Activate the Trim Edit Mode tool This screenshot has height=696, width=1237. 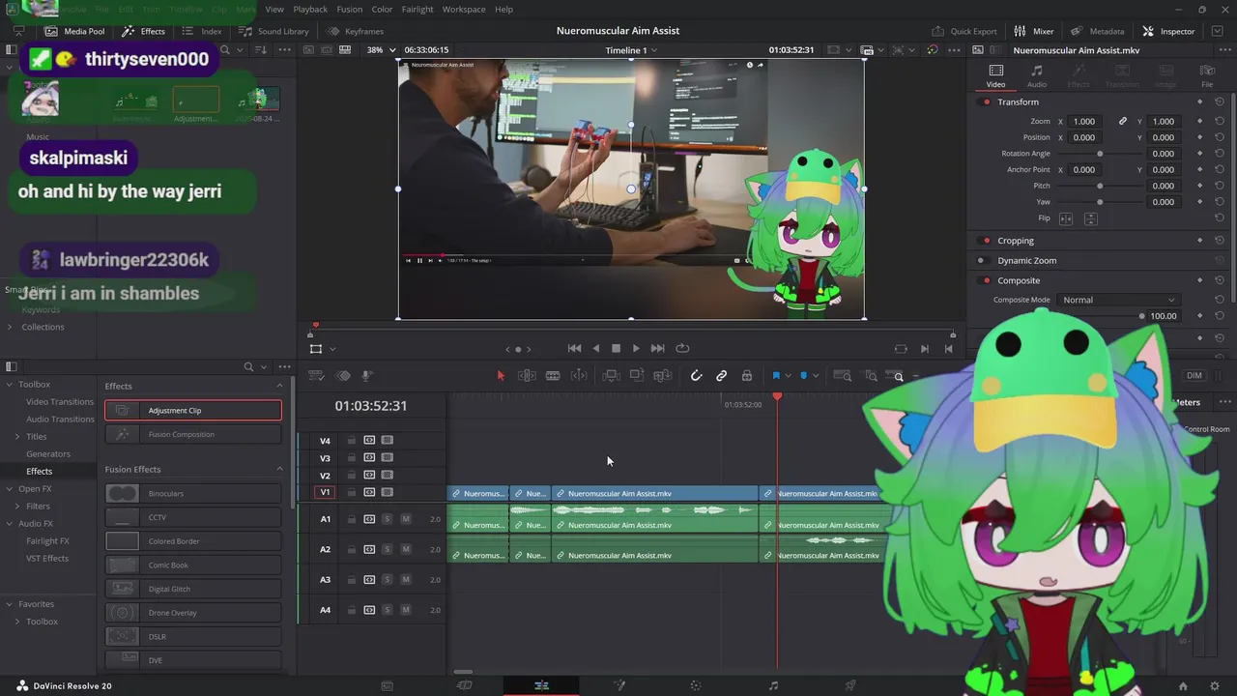(x=527, y=376)
